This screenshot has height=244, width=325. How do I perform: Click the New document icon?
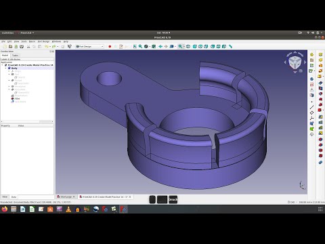click(5, 46)
